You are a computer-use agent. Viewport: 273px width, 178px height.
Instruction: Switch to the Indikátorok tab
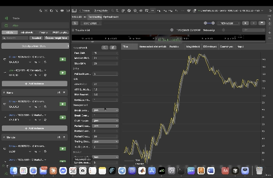26,32
